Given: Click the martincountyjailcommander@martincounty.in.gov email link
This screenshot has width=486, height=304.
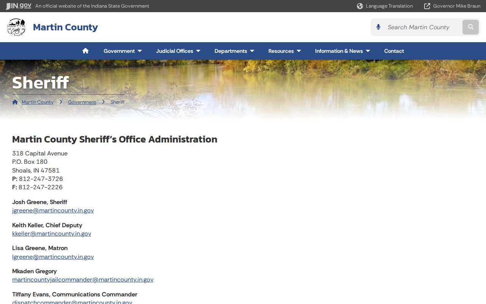Looking at the screenshot, I should coord(83,280).
